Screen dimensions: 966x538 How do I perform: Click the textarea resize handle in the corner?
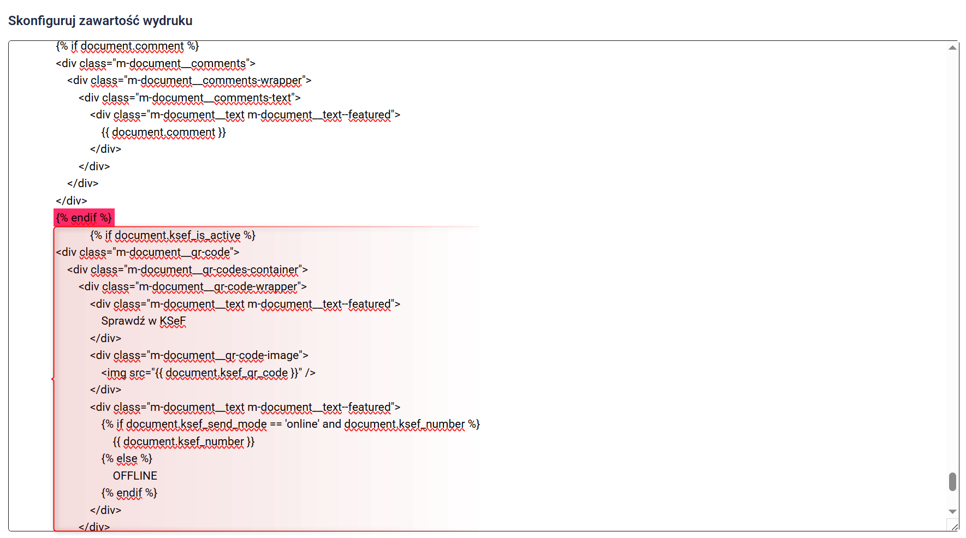(954, 527)
